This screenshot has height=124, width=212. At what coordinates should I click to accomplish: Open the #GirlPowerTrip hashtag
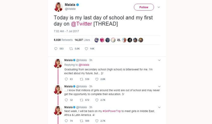(x=112, y=111)
